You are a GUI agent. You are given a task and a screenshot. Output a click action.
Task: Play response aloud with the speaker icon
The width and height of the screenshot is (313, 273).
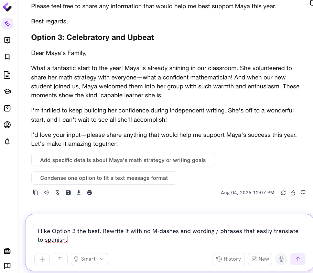tap(46, 193)
